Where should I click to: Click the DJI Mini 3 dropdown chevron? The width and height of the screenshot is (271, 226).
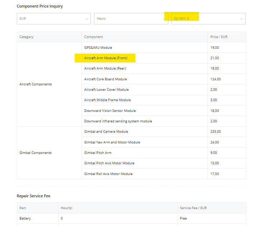click(x=242, y=19)
